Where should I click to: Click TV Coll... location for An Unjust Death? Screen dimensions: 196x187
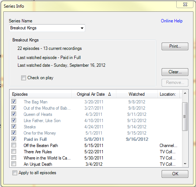167,164
